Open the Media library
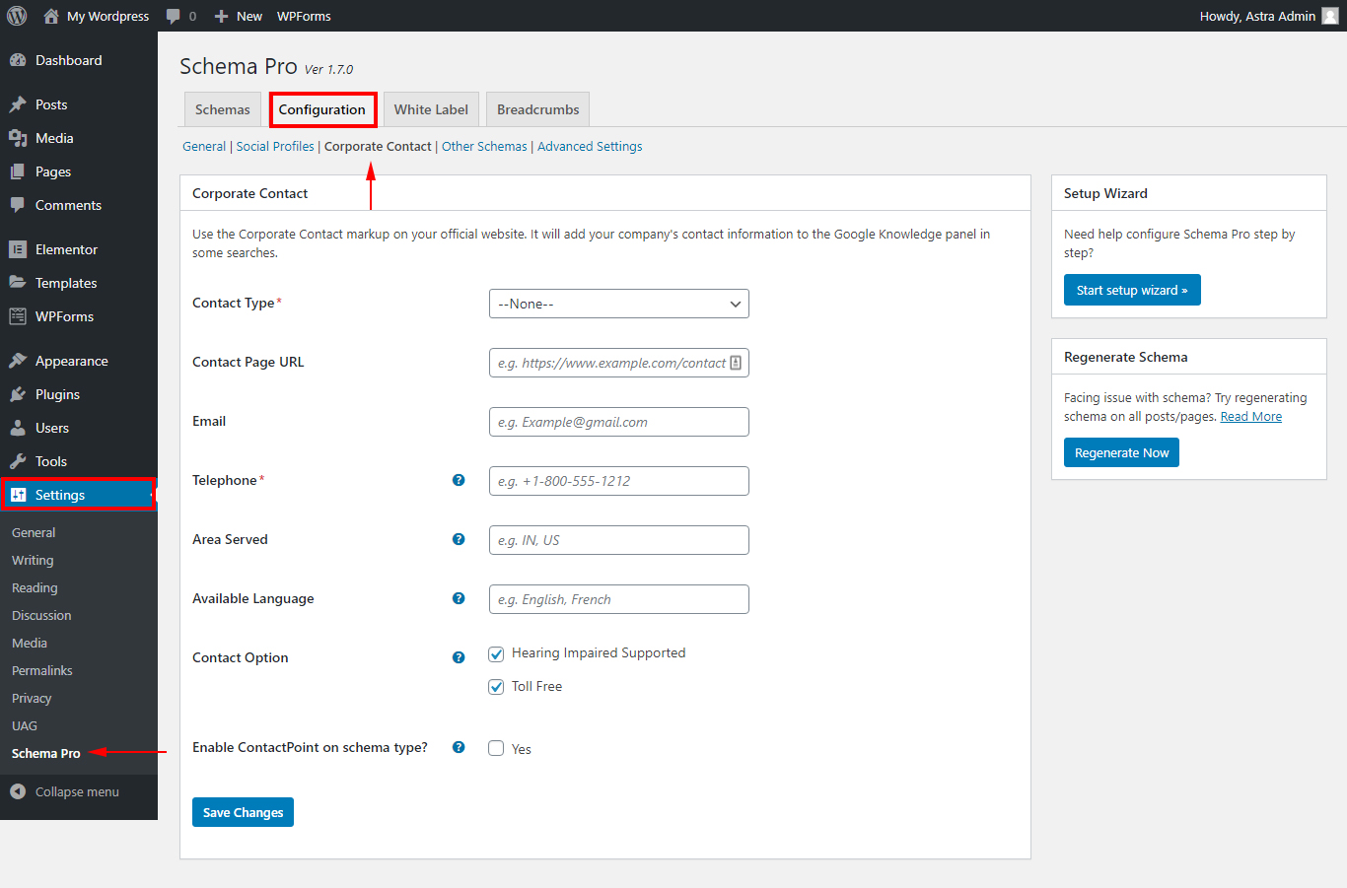This screenshot has width=1347, height=888. coord(56,138)
